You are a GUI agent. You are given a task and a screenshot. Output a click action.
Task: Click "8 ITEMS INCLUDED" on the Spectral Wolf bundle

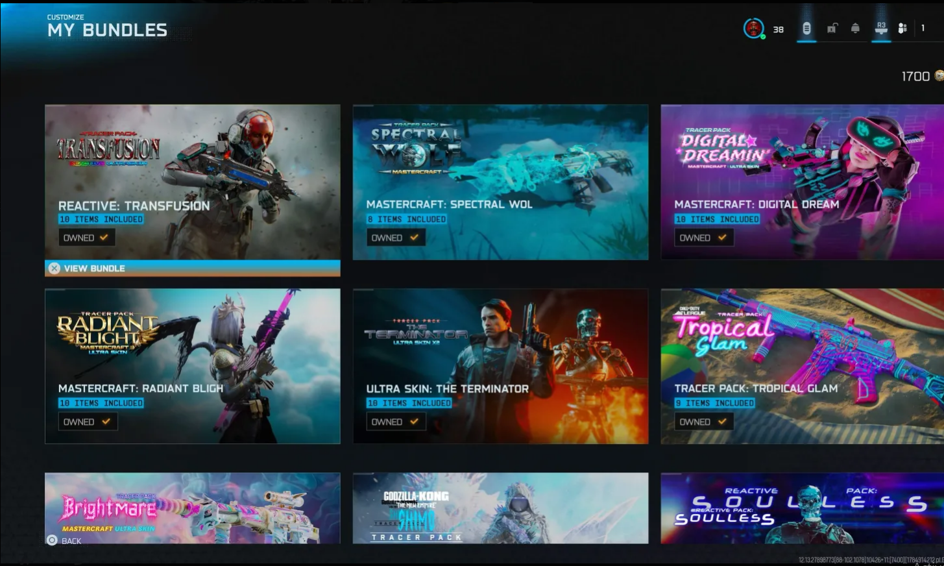[x=407, y=219]
